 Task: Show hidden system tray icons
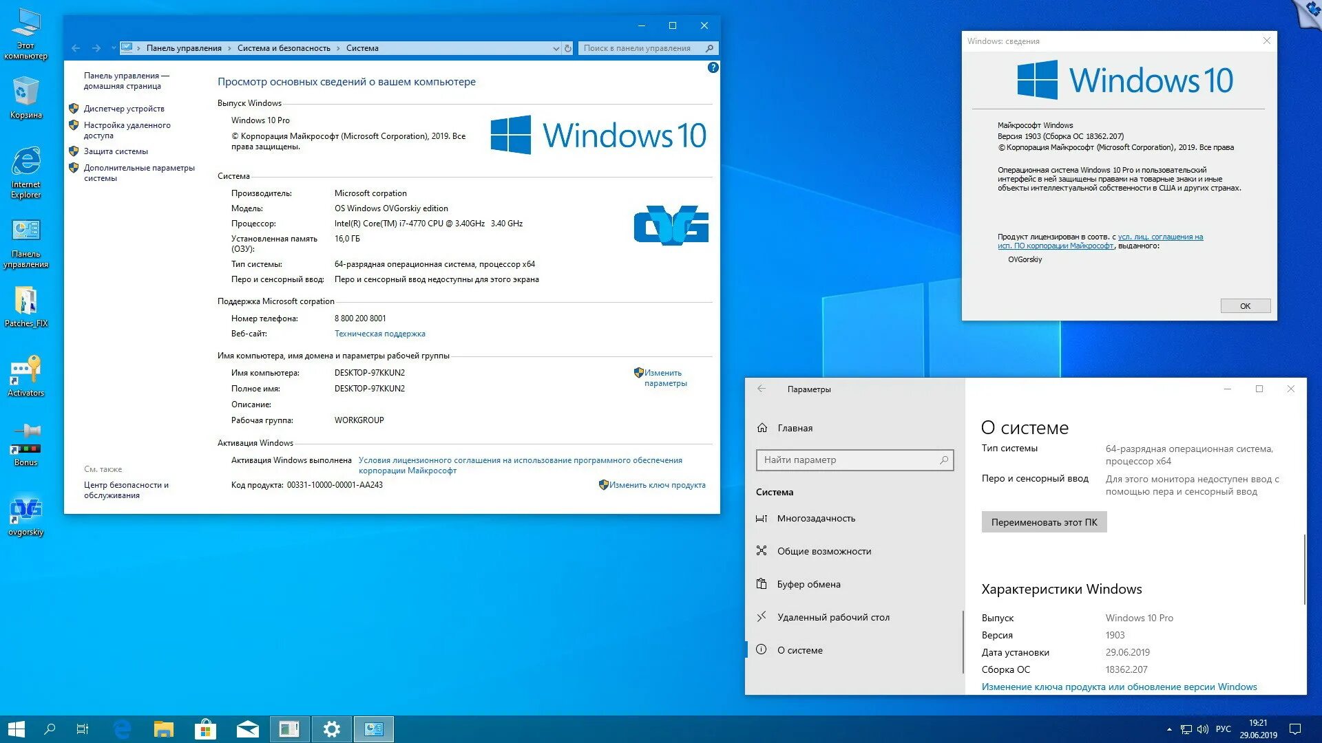point(1169,729)
